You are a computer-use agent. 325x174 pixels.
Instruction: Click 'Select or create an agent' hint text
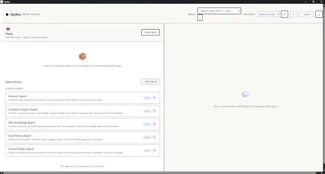tap(82, 66)
